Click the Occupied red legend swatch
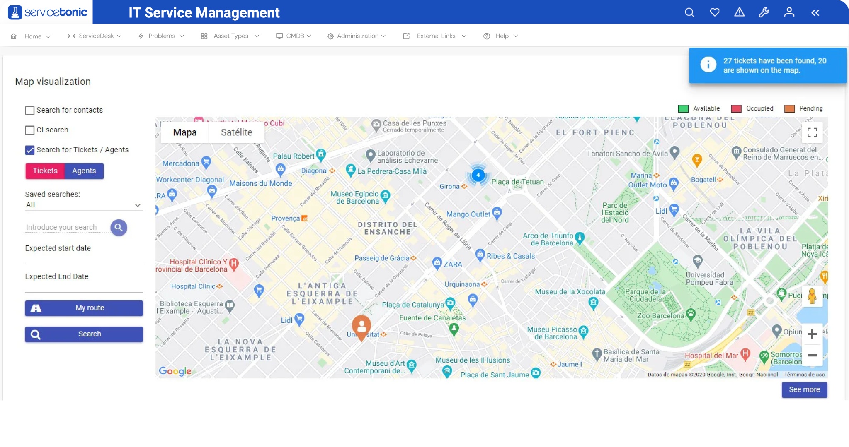 click(736, 108)
